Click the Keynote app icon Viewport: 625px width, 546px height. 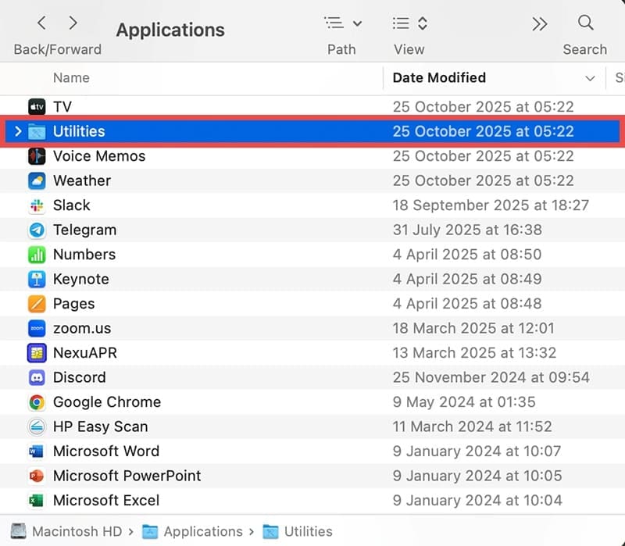point(37,280)
